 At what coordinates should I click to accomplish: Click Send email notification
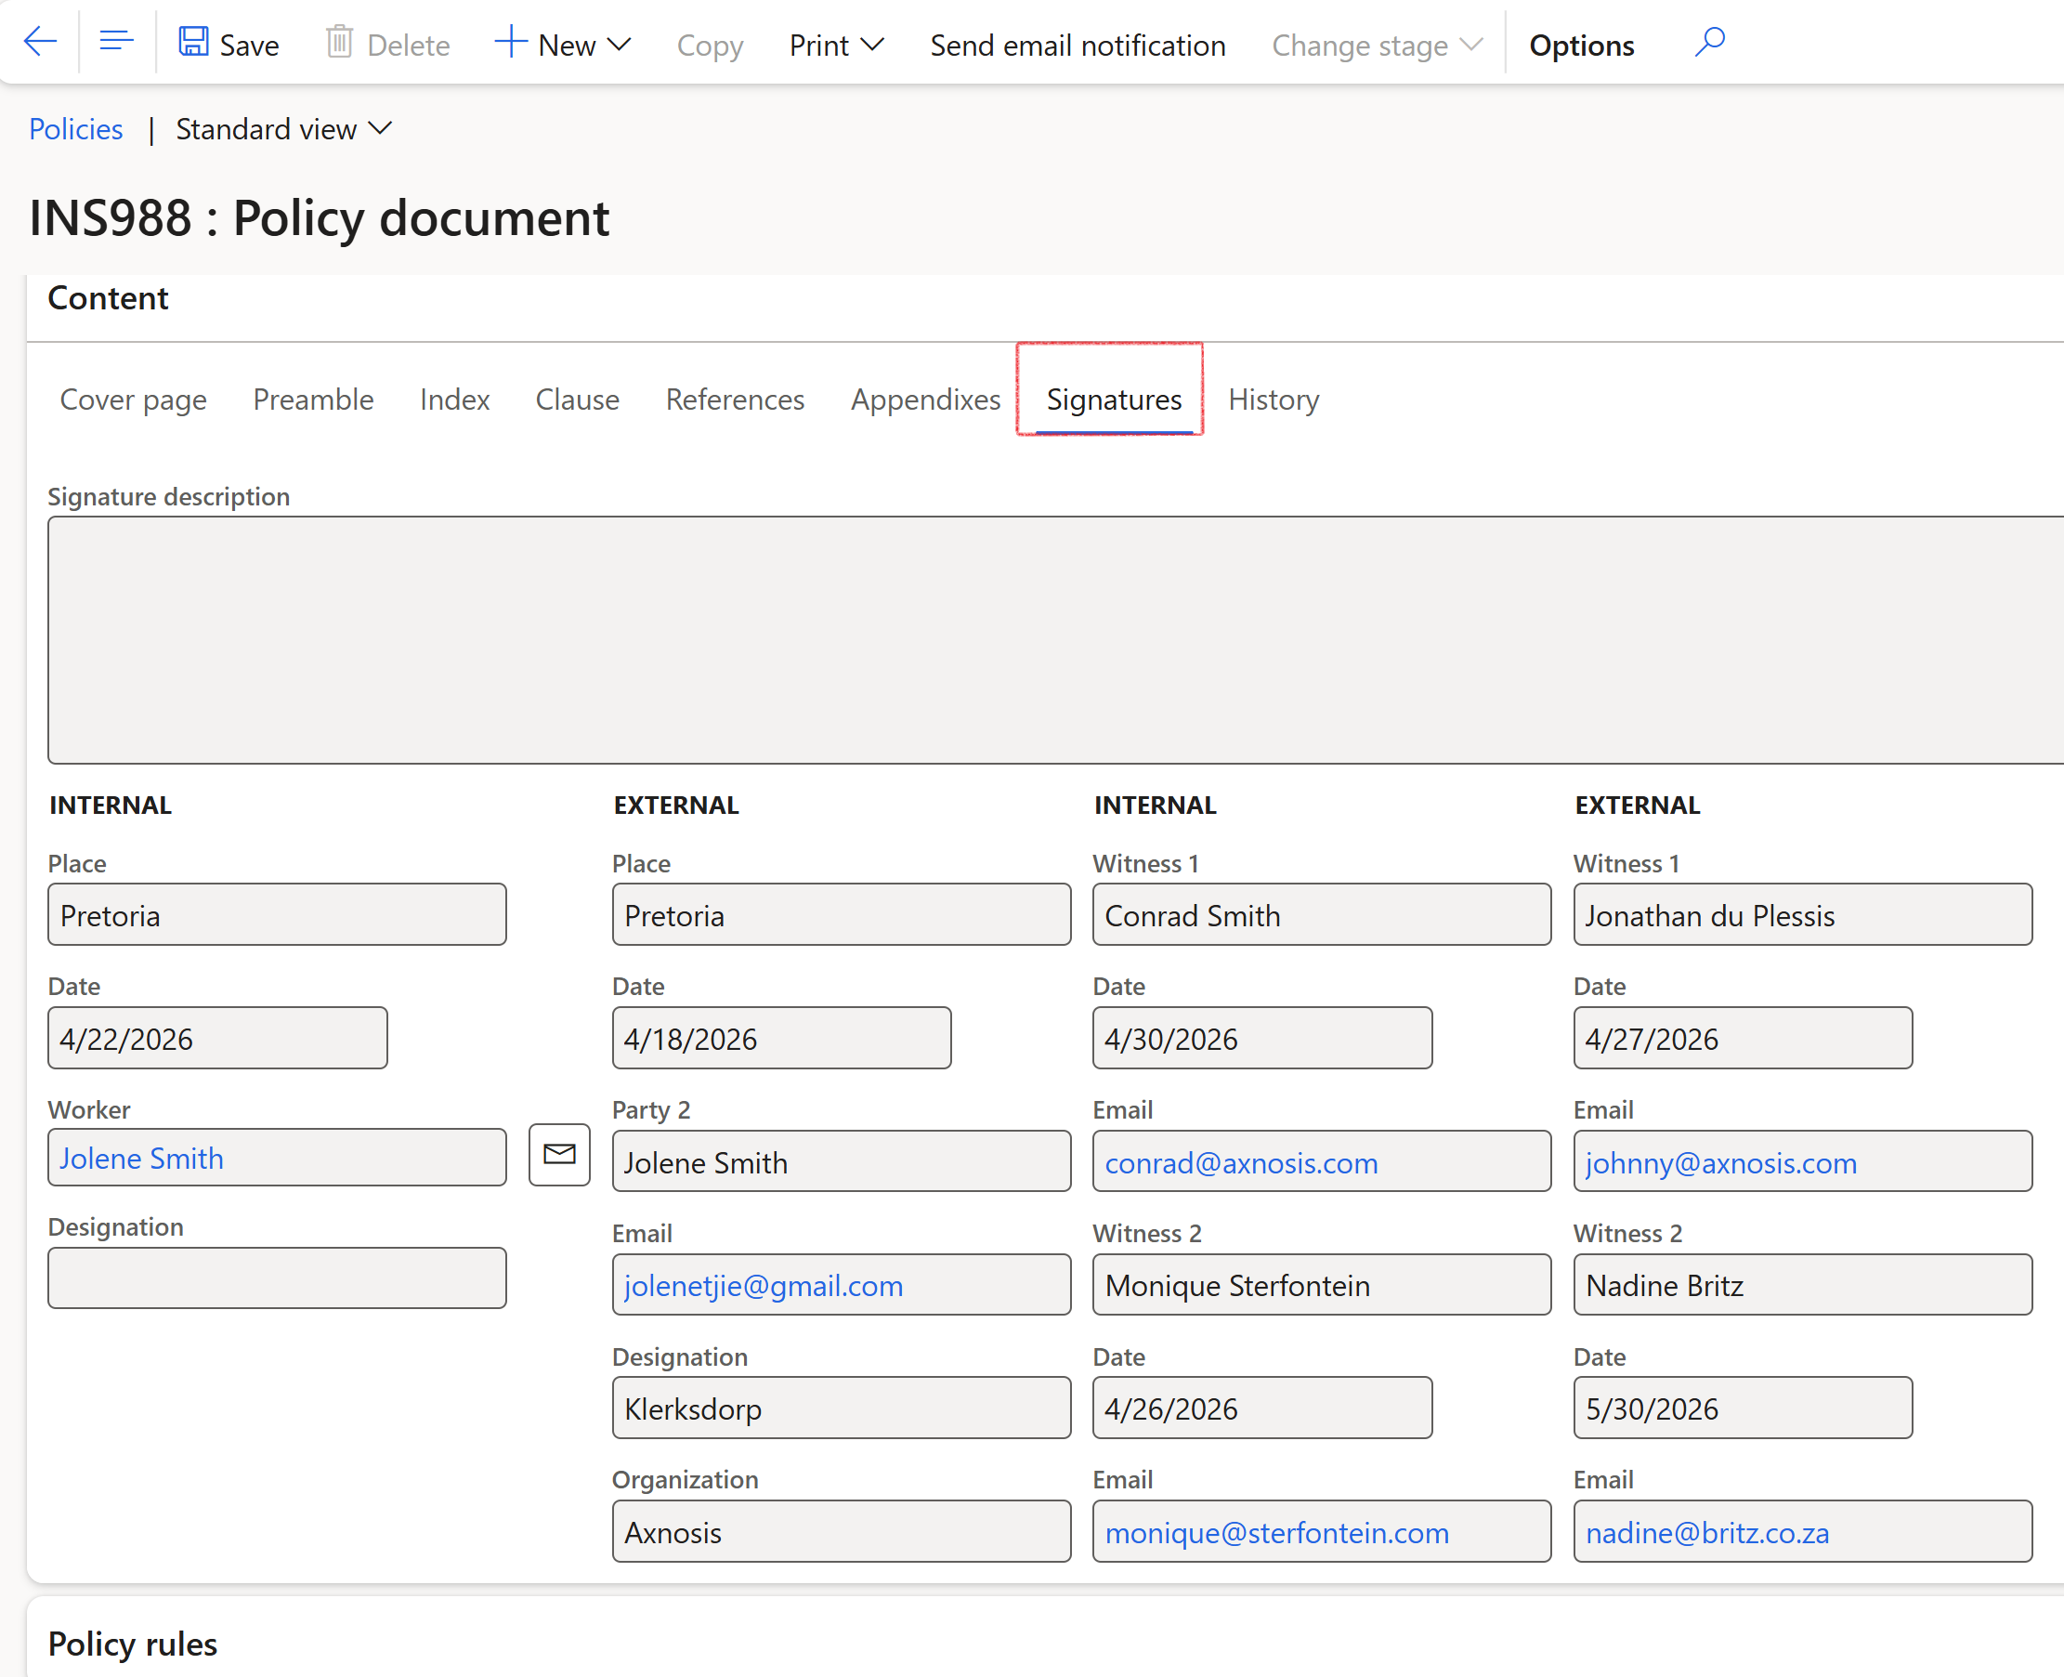(1077, 45)
